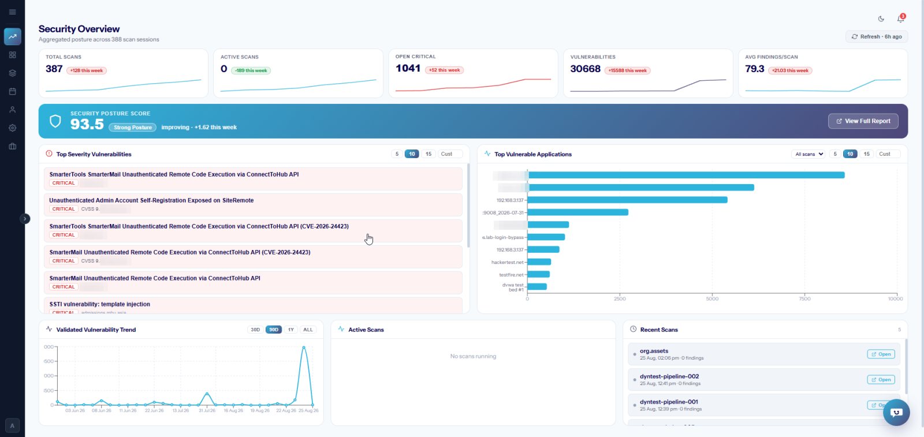Set vulnerability trend range to 1Y
The image size is (924, 437).
coord(291,330)
